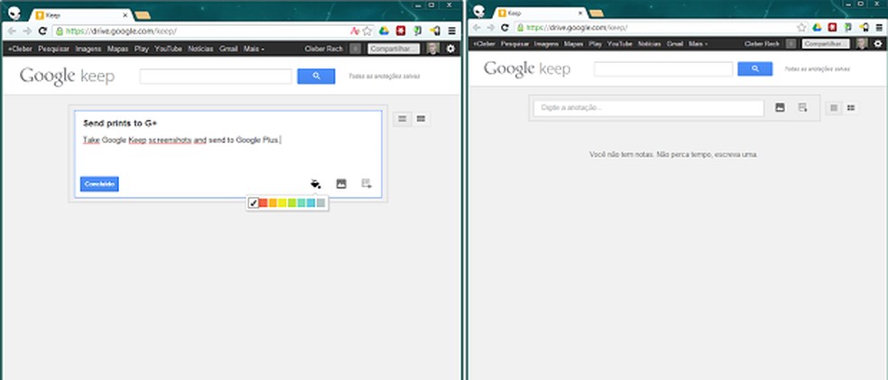Go back in the left browser window
This screenshot has width=888, height=380.
tap(12, 32)
